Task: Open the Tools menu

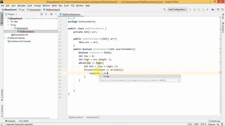Action: tap(66, 6)
